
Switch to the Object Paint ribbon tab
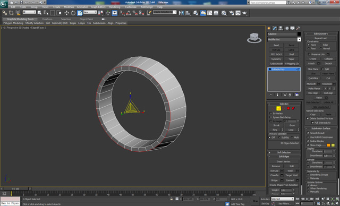point(86,19)
